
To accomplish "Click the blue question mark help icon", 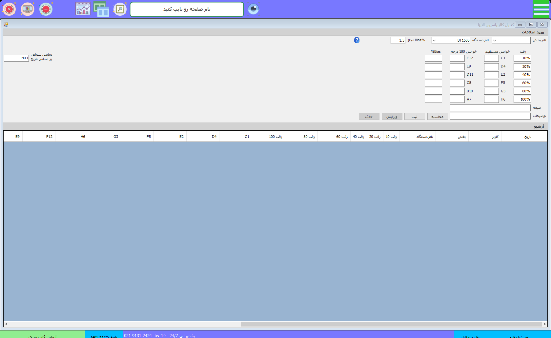I will coord(357,40).
